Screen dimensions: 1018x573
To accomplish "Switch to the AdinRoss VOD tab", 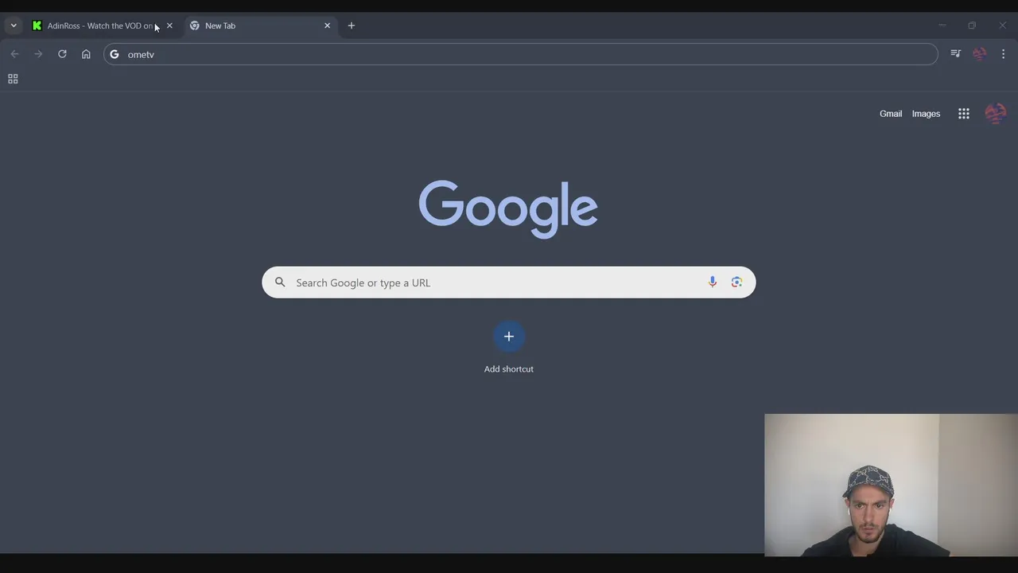I will (x=103, y=25).
